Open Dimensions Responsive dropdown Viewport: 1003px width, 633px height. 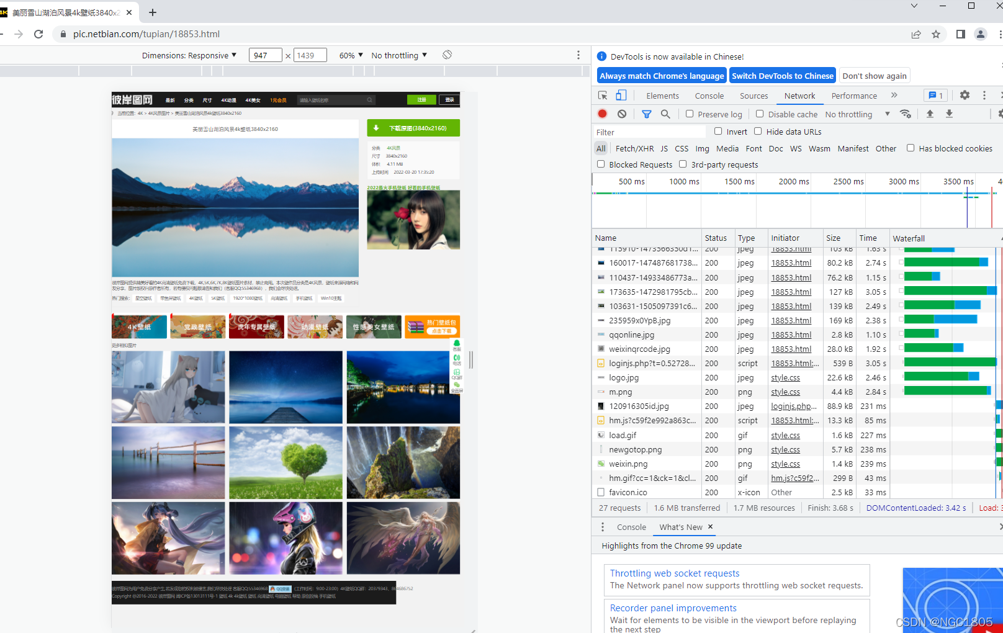[189, 55]
